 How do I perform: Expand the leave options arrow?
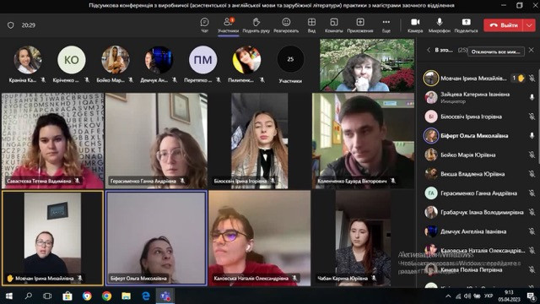click(x=529, y=25)
